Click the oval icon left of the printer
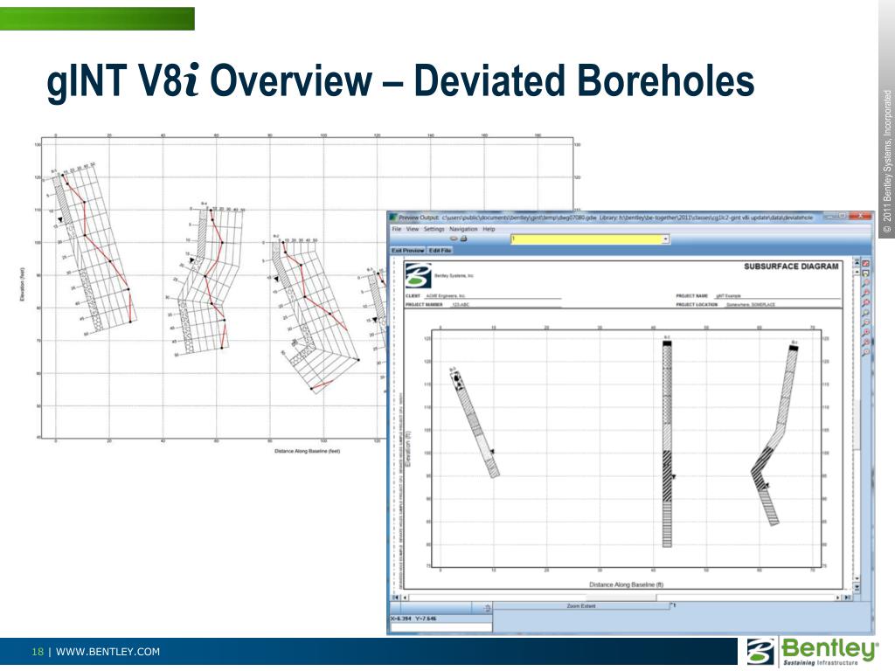The width and height of the screenshot is (895, 671). click(454, 239)
